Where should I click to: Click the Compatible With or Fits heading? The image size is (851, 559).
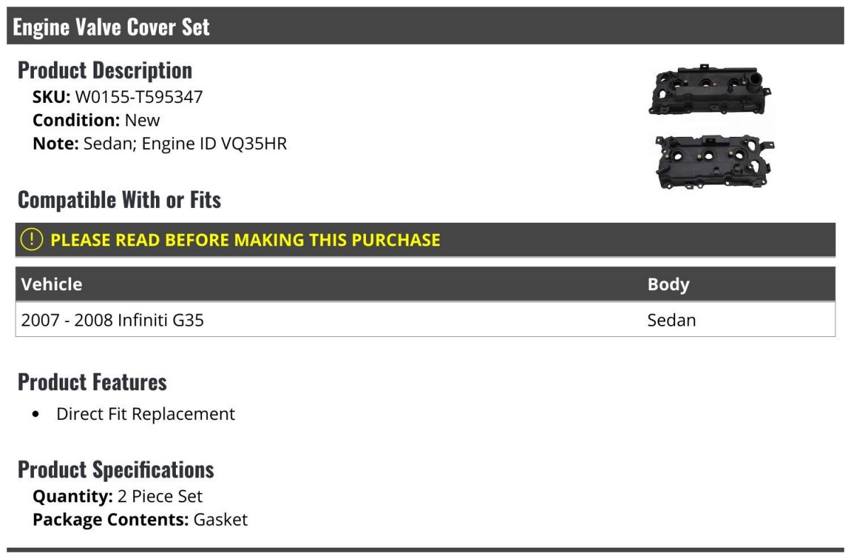119,200
